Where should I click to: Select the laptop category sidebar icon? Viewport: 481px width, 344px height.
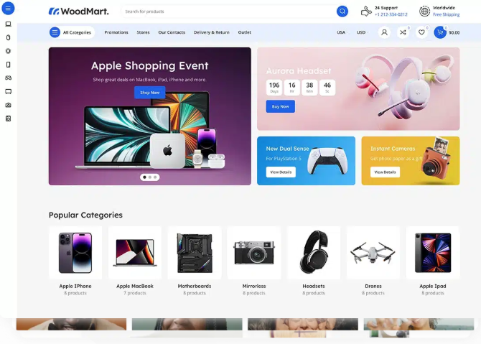pos(9,24)
